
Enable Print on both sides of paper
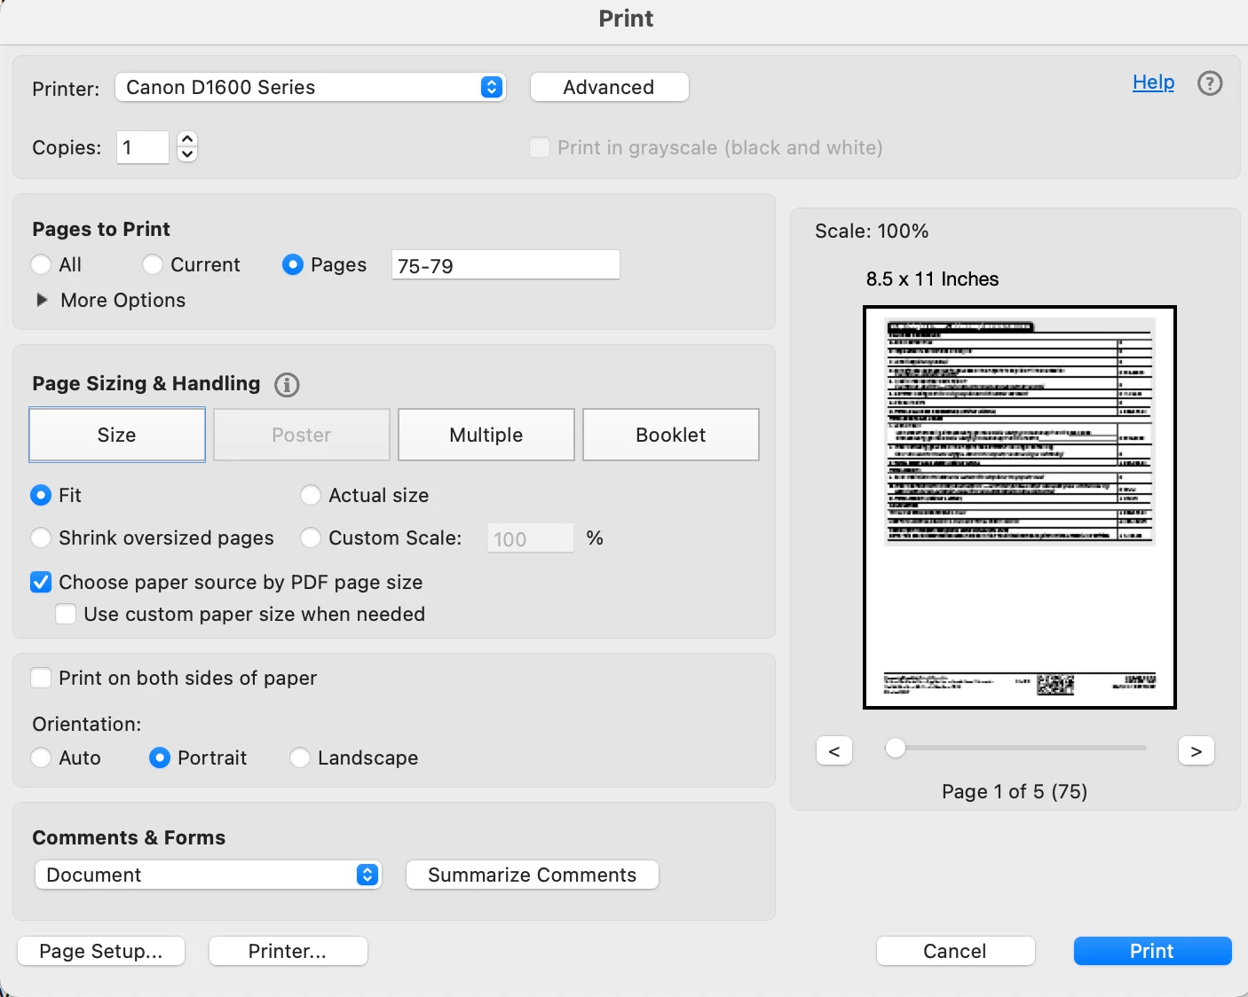pyautogui.click(x=41, y=678)
